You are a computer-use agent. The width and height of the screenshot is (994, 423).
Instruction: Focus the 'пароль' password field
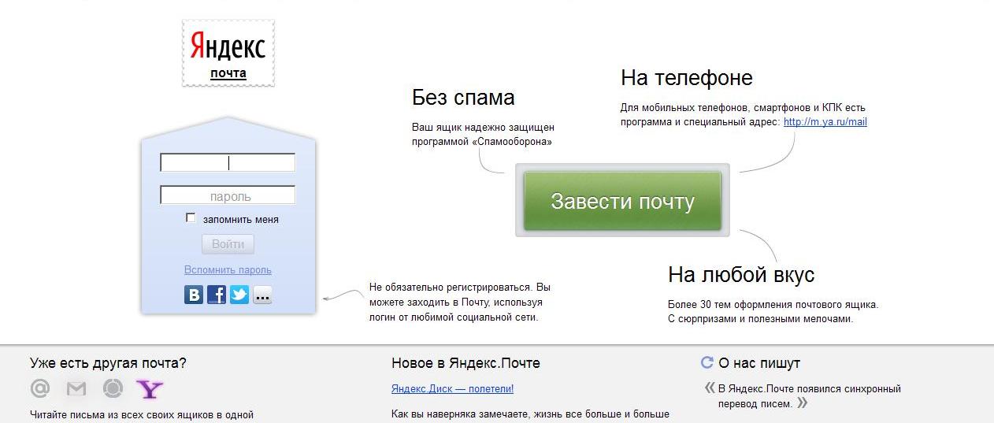pyautogui.click(x=228, y=195)
